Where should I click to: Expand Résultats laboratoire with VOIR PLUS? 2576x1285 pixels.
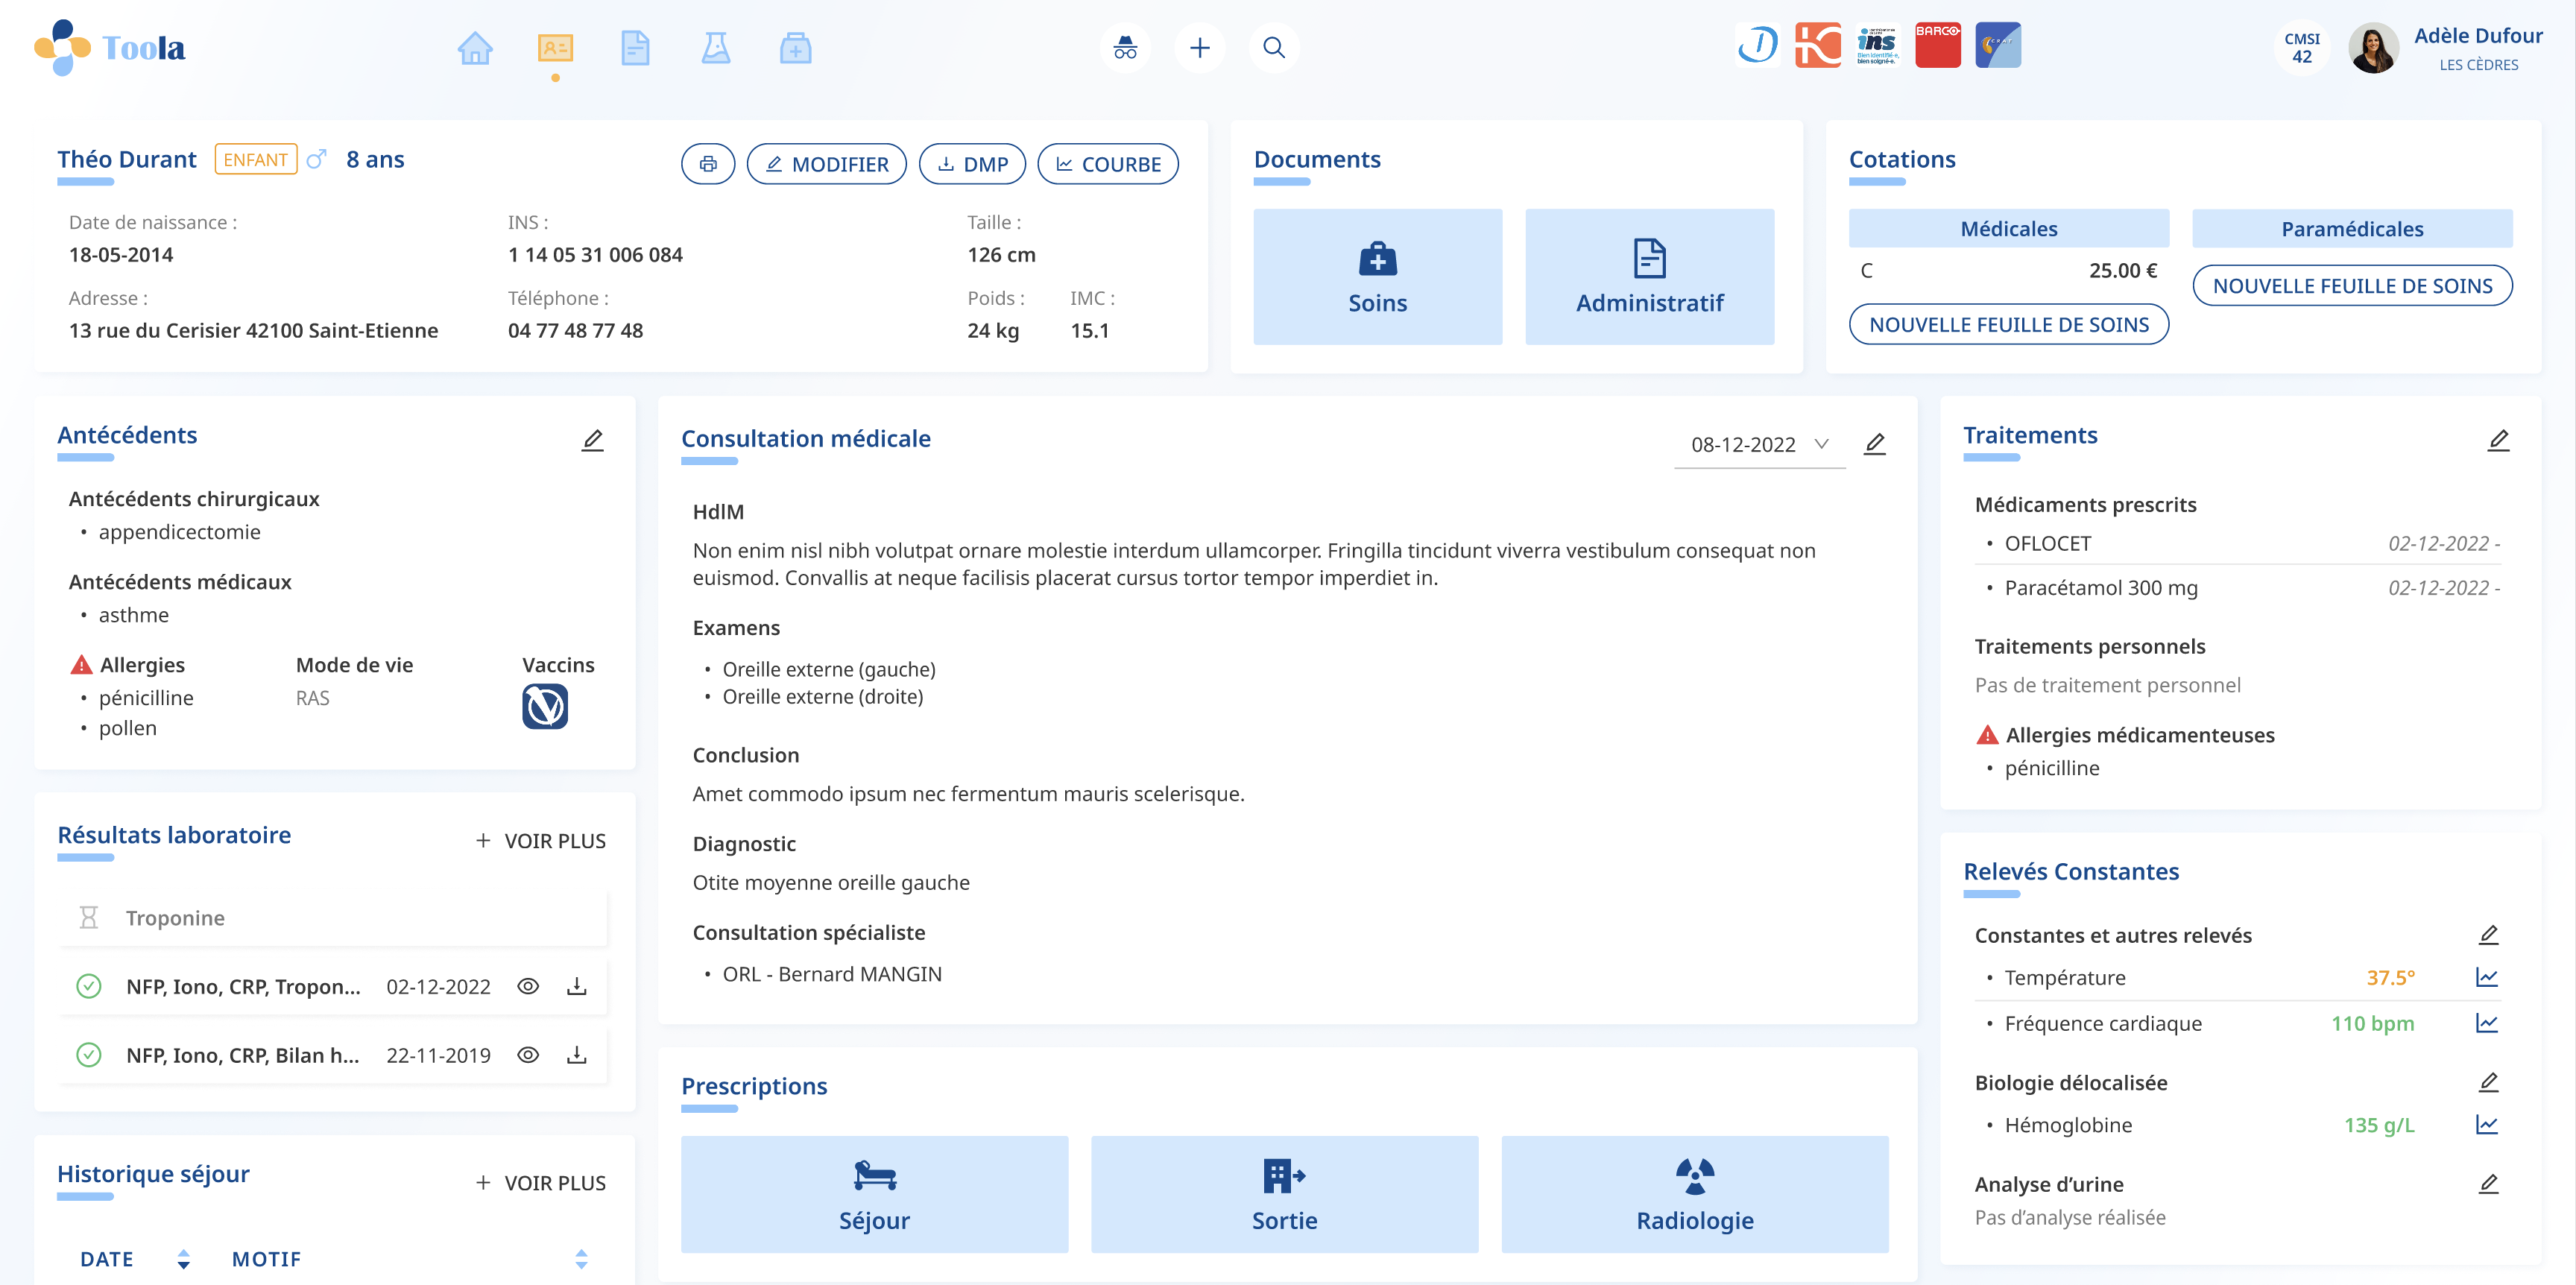tap(540, 841)
